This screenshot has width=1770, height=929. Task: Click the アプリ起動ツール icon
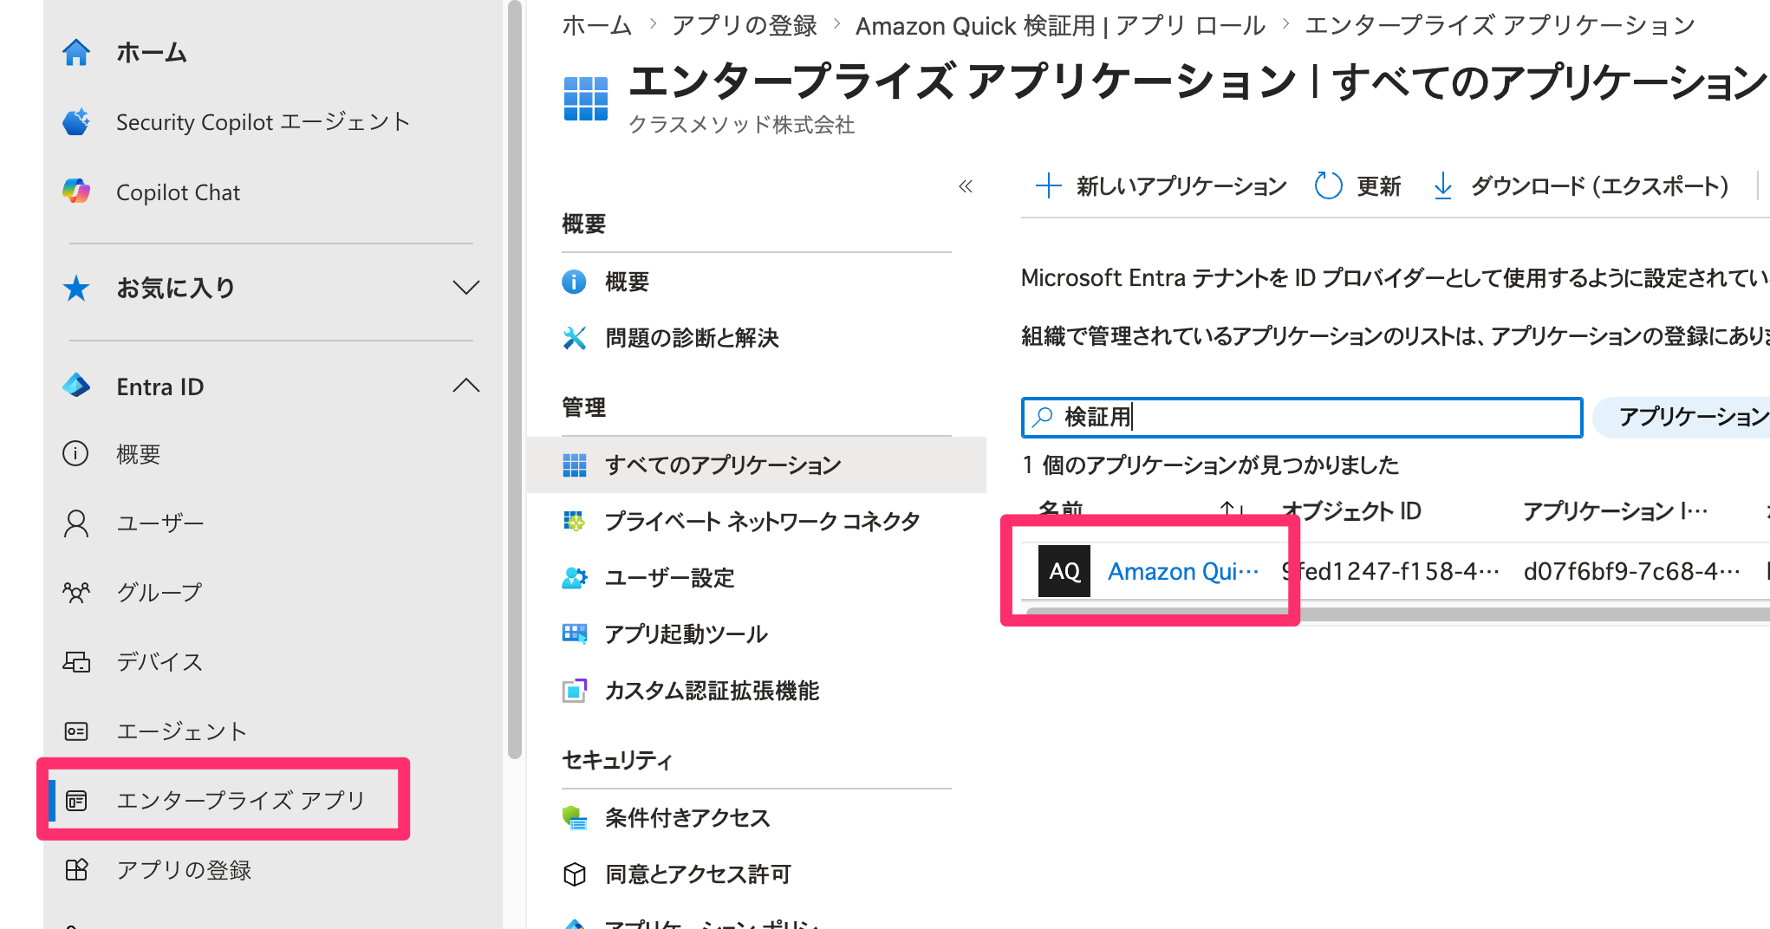coord(574,634)
